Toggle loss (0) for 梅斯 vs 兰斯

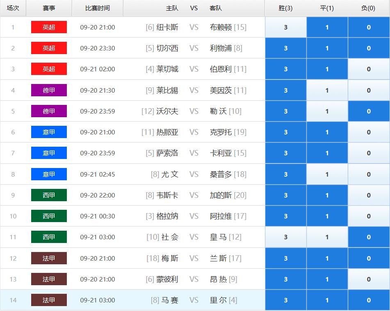tap(369, 258)
